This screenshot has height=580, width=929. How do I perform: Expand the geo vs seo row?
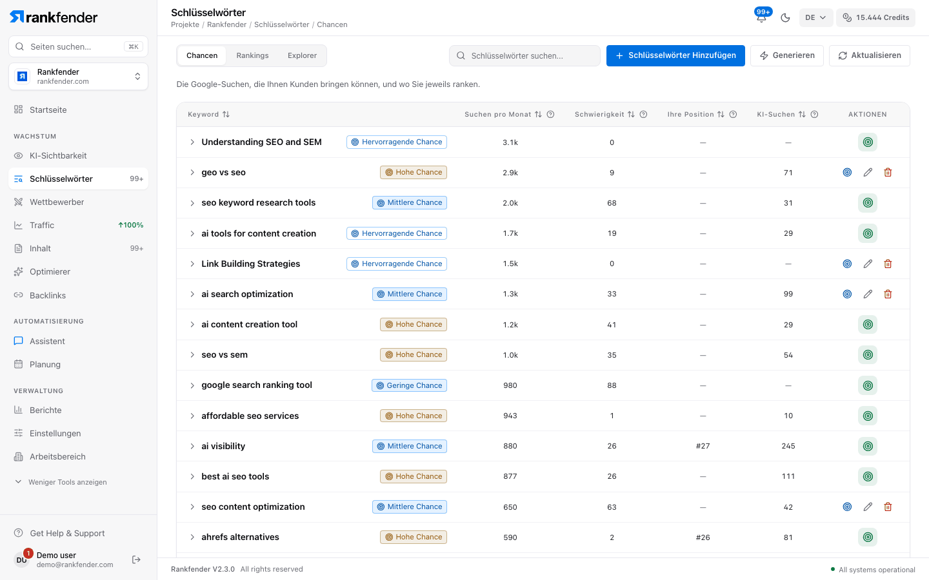[x=192, y=172]
